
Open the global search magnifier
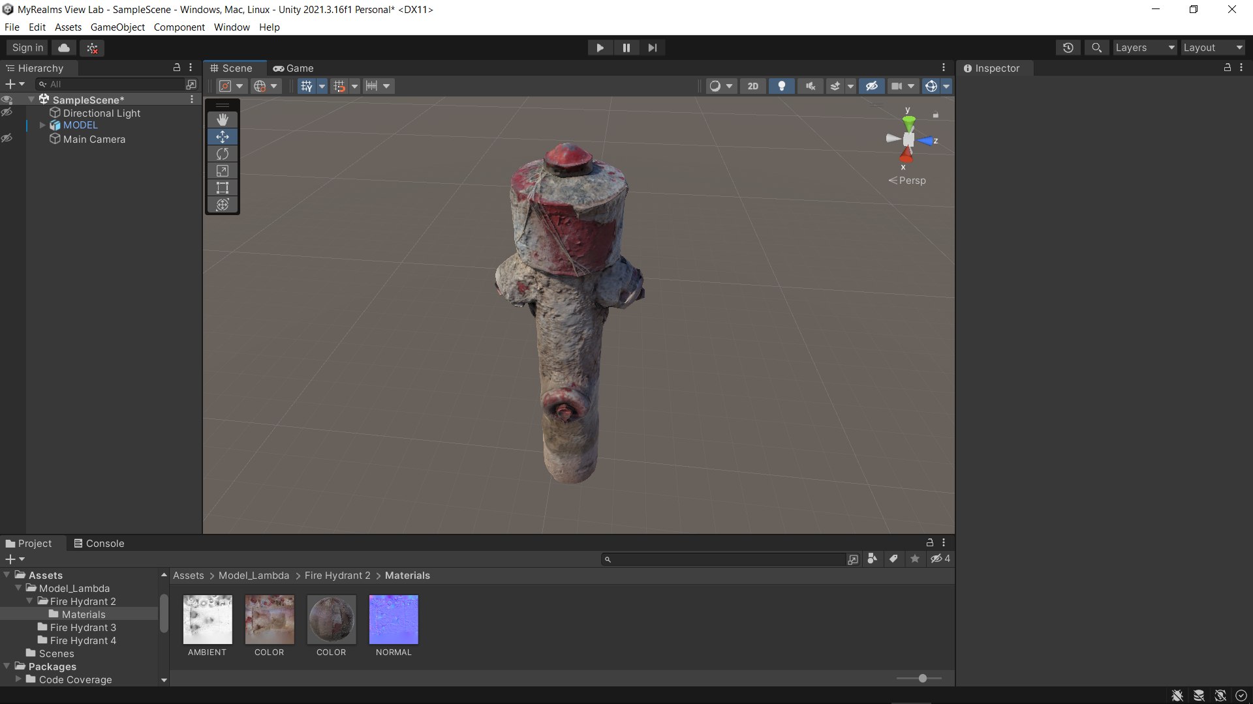pos(1097,48)
